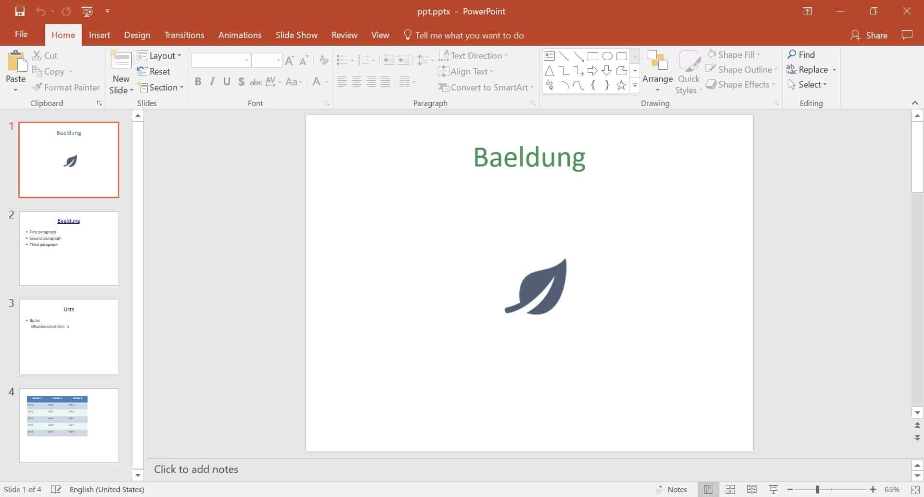Toggle Center paragraph alignment
924x497 pixels.
[356, 82]
